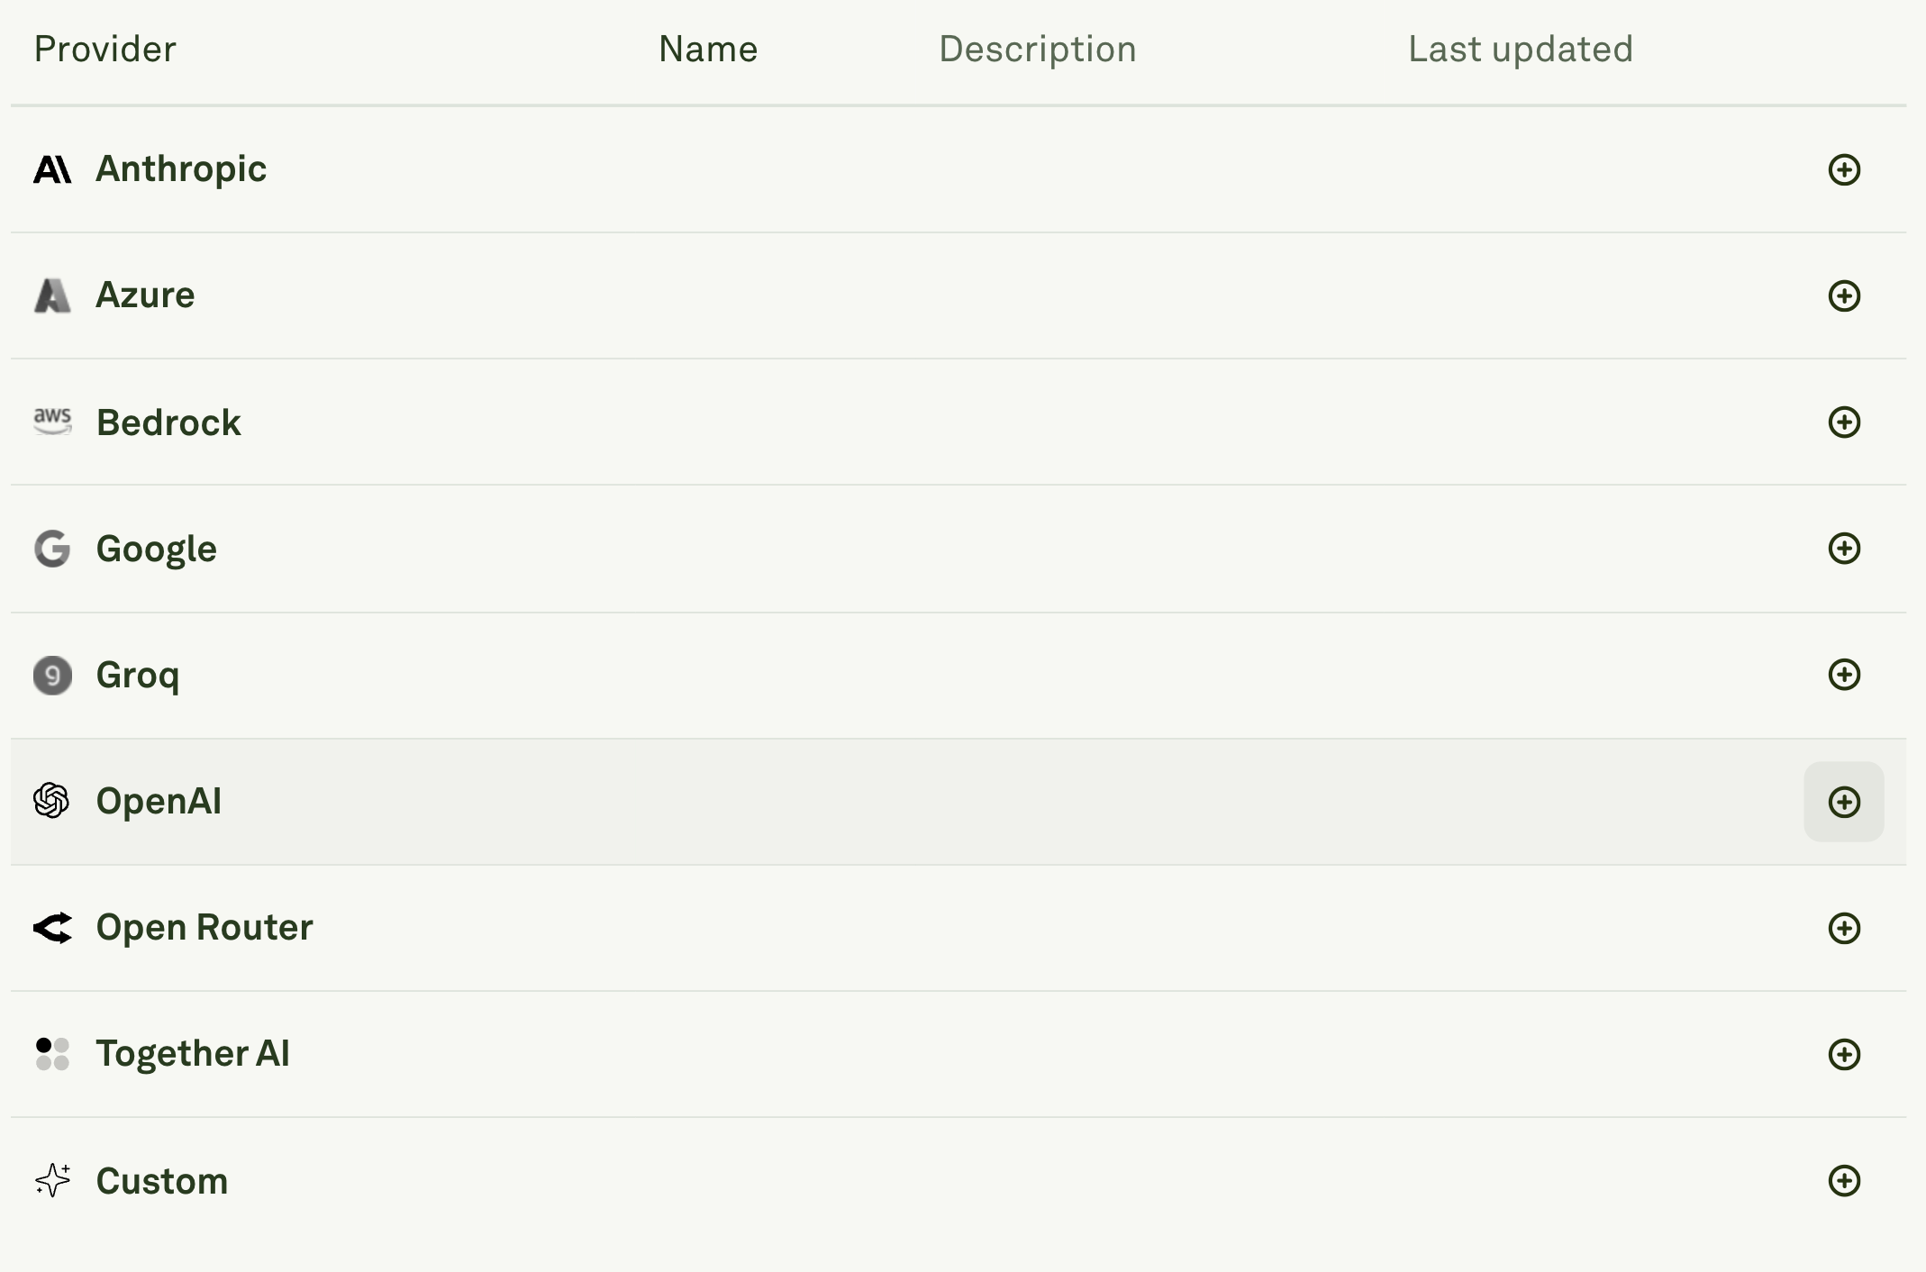Click the Custom sparkle icon
The image size is (1926, 1272).
tap(52, 1181)
